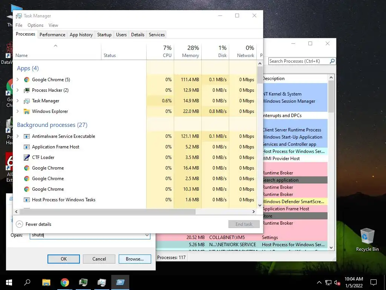The width and height of the screenshot is (386, 290).
Task: Sort by the Name column header
Action: 57,52
